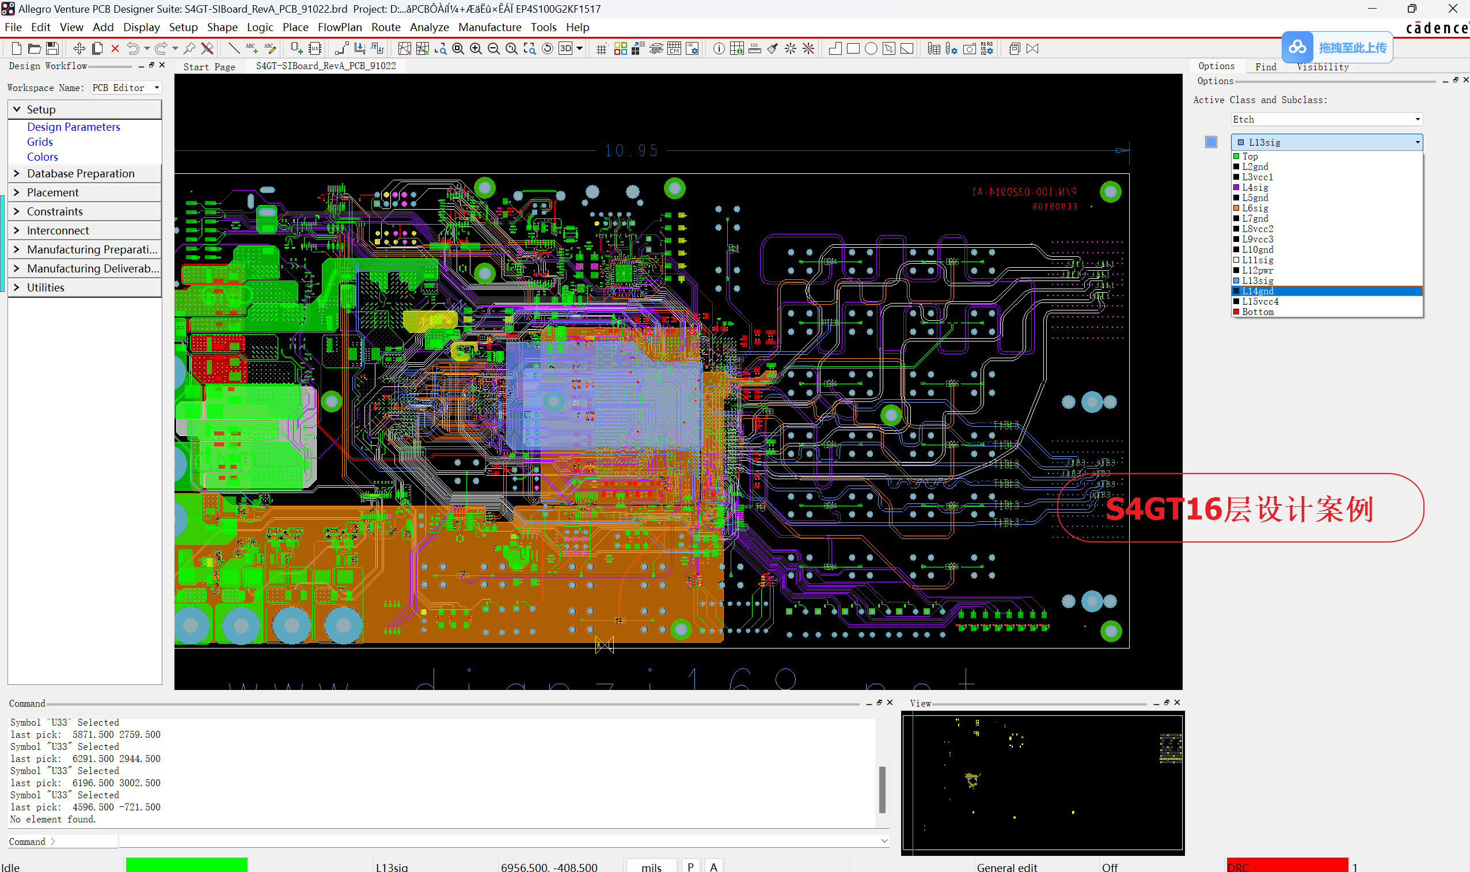Open the Design Parameters link
The image size is (1470, 872).
click(73, 127)
